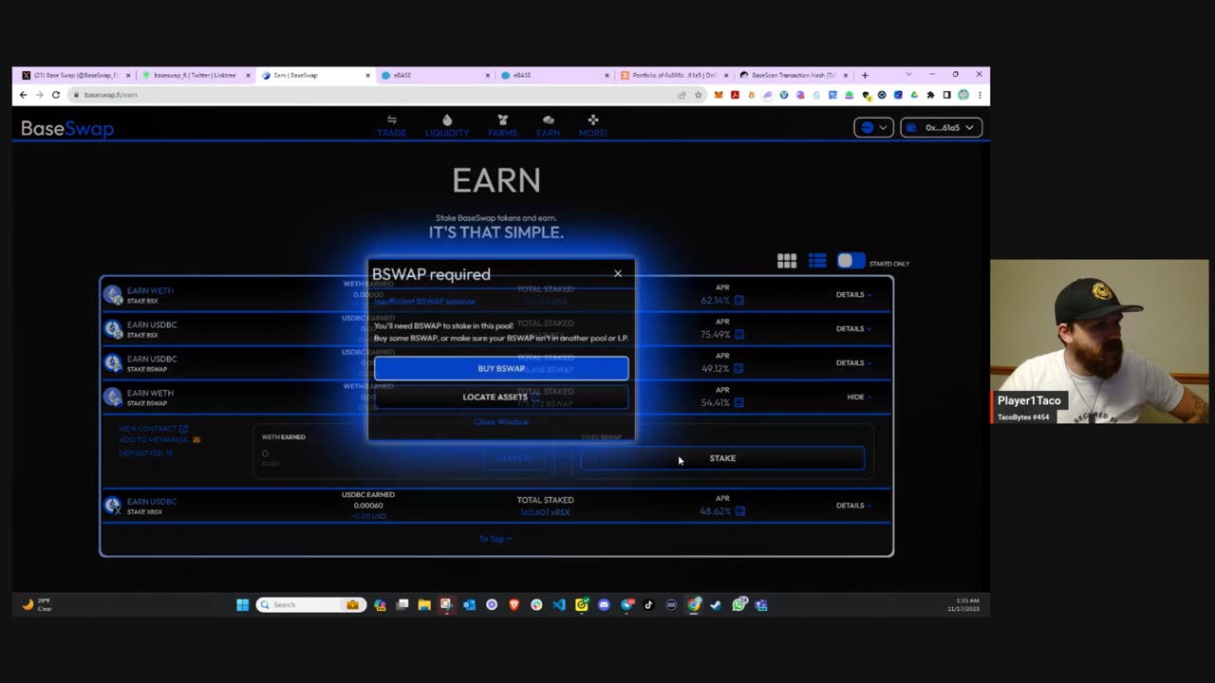The height and width of the screenshot is (683, 1215).
Task: Toggle the Staked Only switch
Action: click(850, 261)
